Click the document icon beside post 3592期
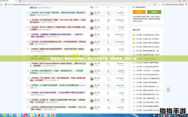 tap(28, 107)
